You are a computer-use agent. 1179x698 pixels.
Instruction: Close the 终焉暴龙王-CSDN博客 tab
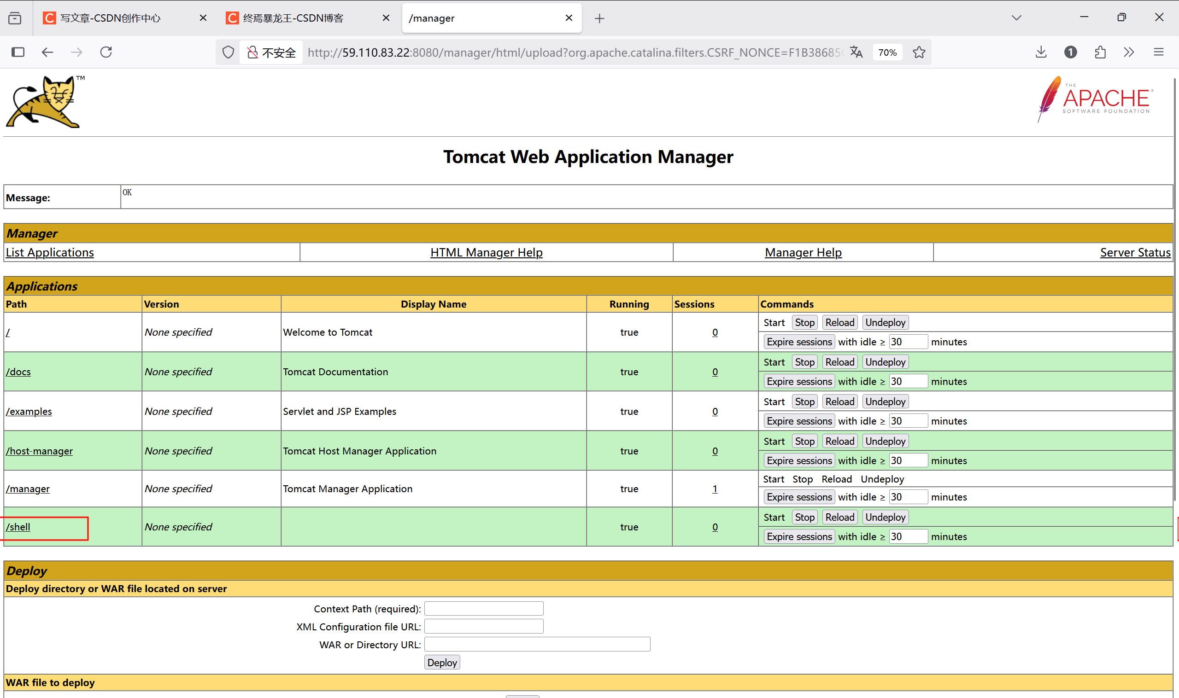point(386,18)
